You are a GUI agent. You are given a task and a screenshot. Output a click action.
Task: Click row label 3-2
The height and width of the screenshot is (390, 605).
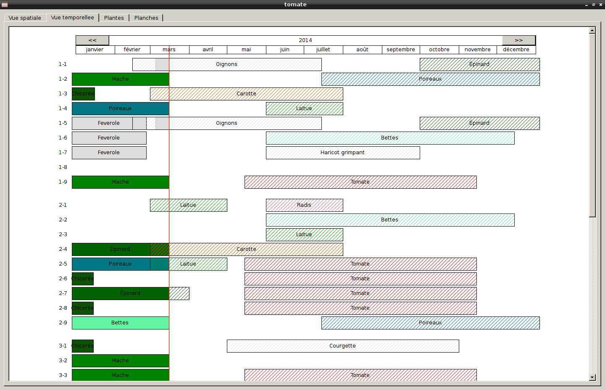click(x=63, y=361)
